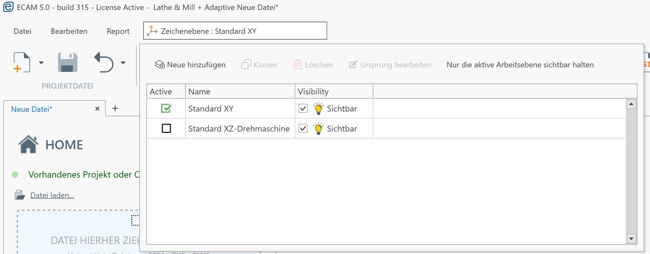Click Ursprung bearbeiten button

coord(390,65)
